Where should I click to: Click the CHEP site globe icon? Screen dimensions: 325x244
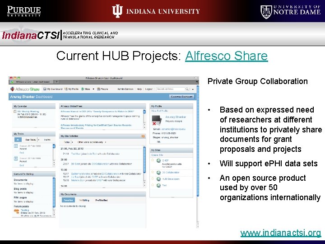(158, 160)
